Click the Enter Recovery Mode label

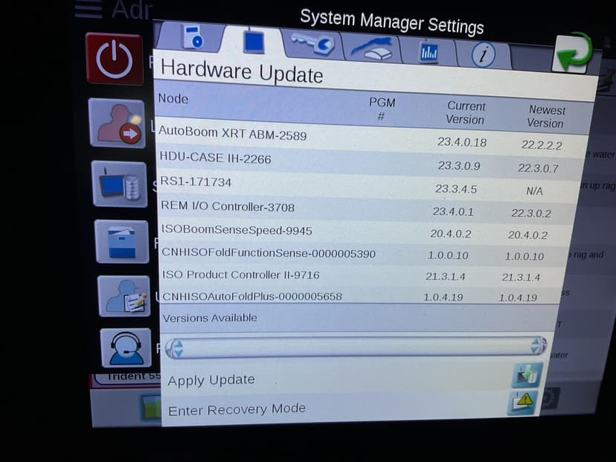(x=237, y=409)
